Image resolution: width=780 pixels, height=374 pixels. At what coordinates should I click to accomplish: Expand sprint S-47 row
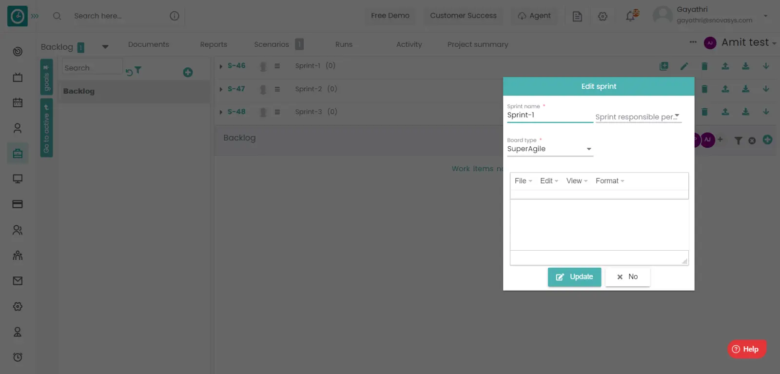221,89
